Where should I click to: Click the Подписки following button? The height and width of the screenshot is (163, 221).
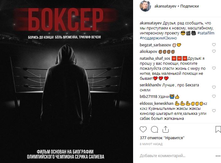pos(190,6)
